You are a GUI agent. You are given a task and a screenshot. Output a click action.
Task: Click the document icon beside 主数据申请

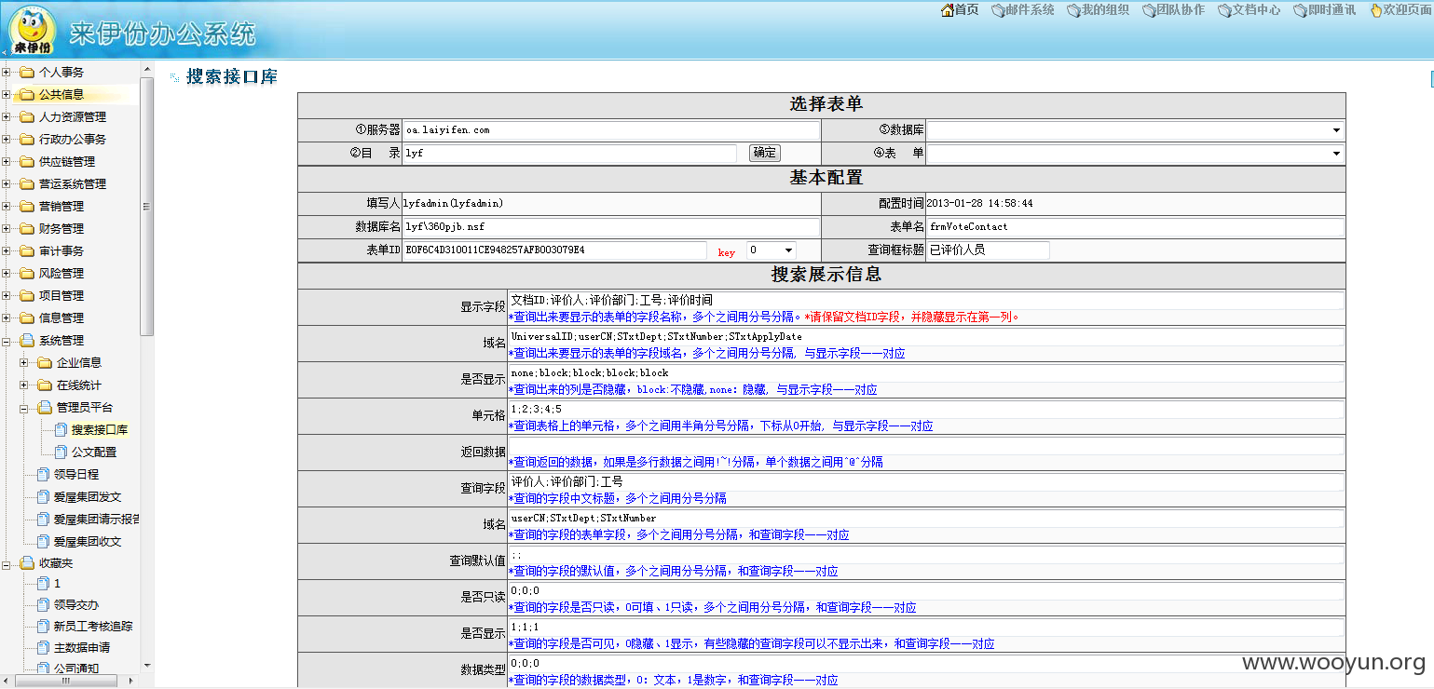(43, 647)
